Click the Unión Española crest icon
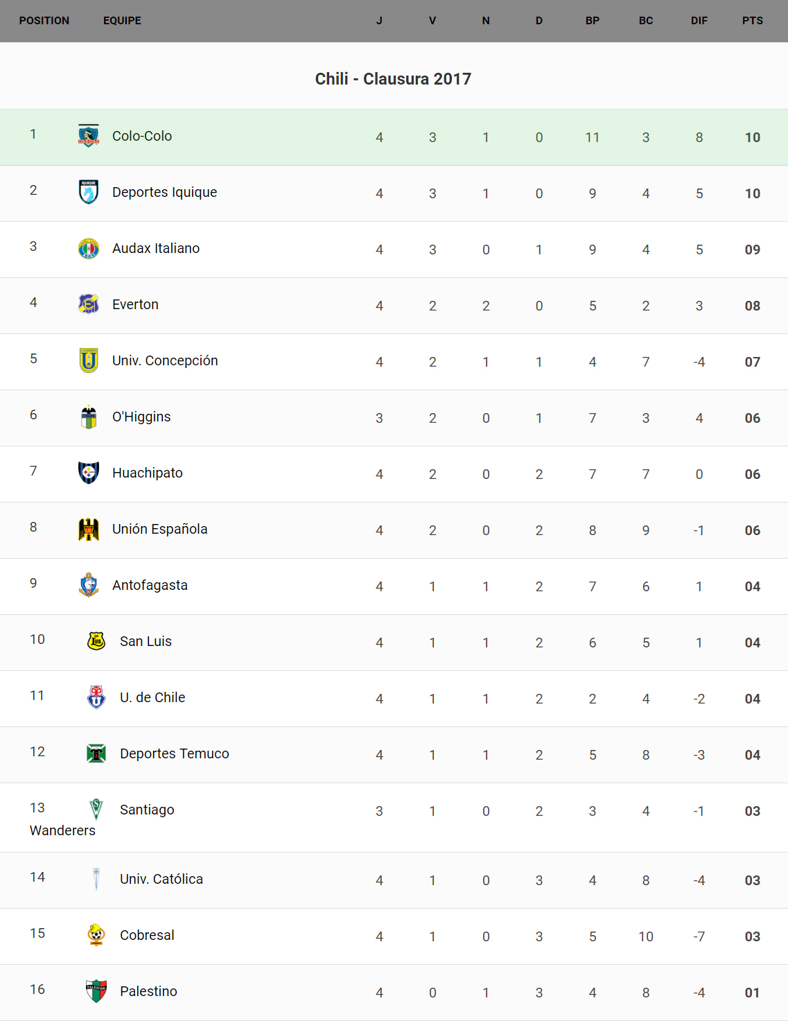 [x=89, y=529]
